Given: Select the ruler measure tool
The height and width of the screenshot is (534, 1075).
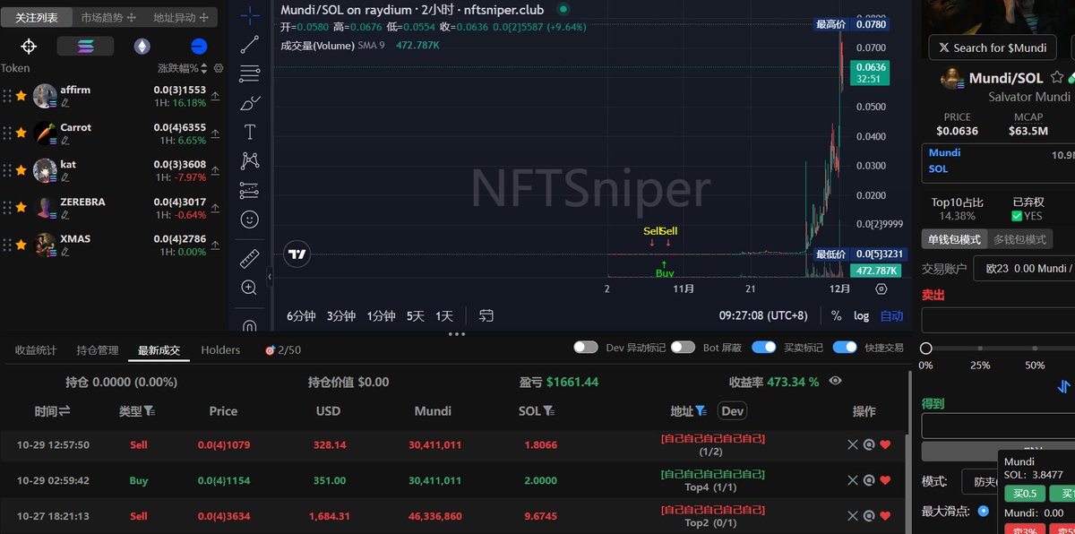Looking at the screenshot, I should click(250, 260).
